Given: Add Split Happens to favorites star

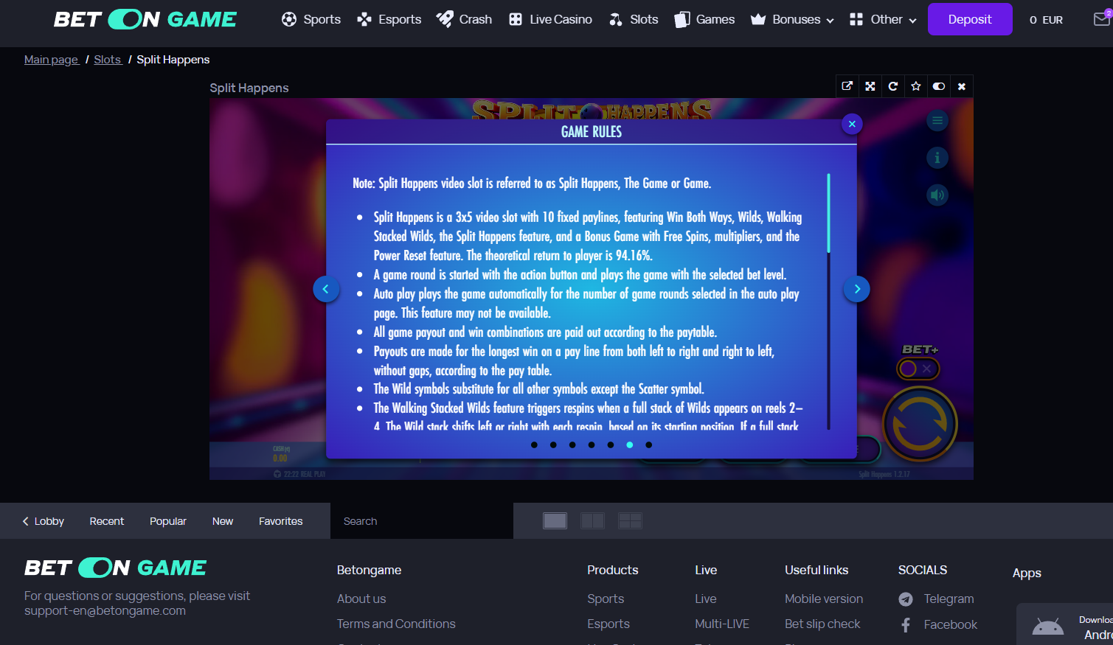Looking at the screenshot, I should (916, 86).
